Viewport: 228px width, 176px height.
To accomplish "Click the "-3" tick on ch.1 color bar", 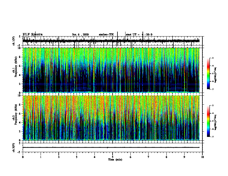I will pos(212,58).
